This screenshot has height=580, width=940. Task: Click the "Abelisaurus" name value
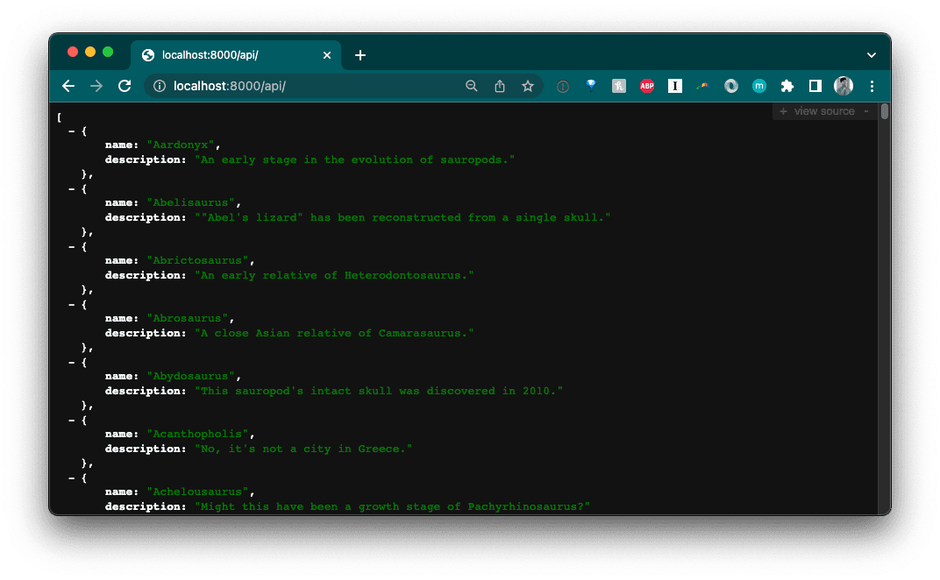coord(190,202)
